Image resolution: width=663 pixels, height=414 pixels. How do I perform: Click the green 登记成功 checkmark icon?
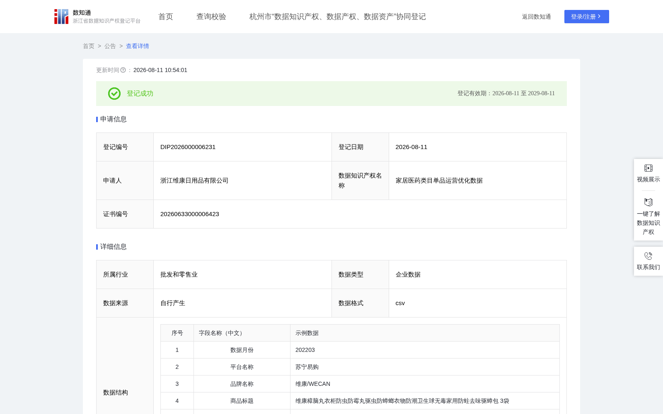tap(114, 94)
